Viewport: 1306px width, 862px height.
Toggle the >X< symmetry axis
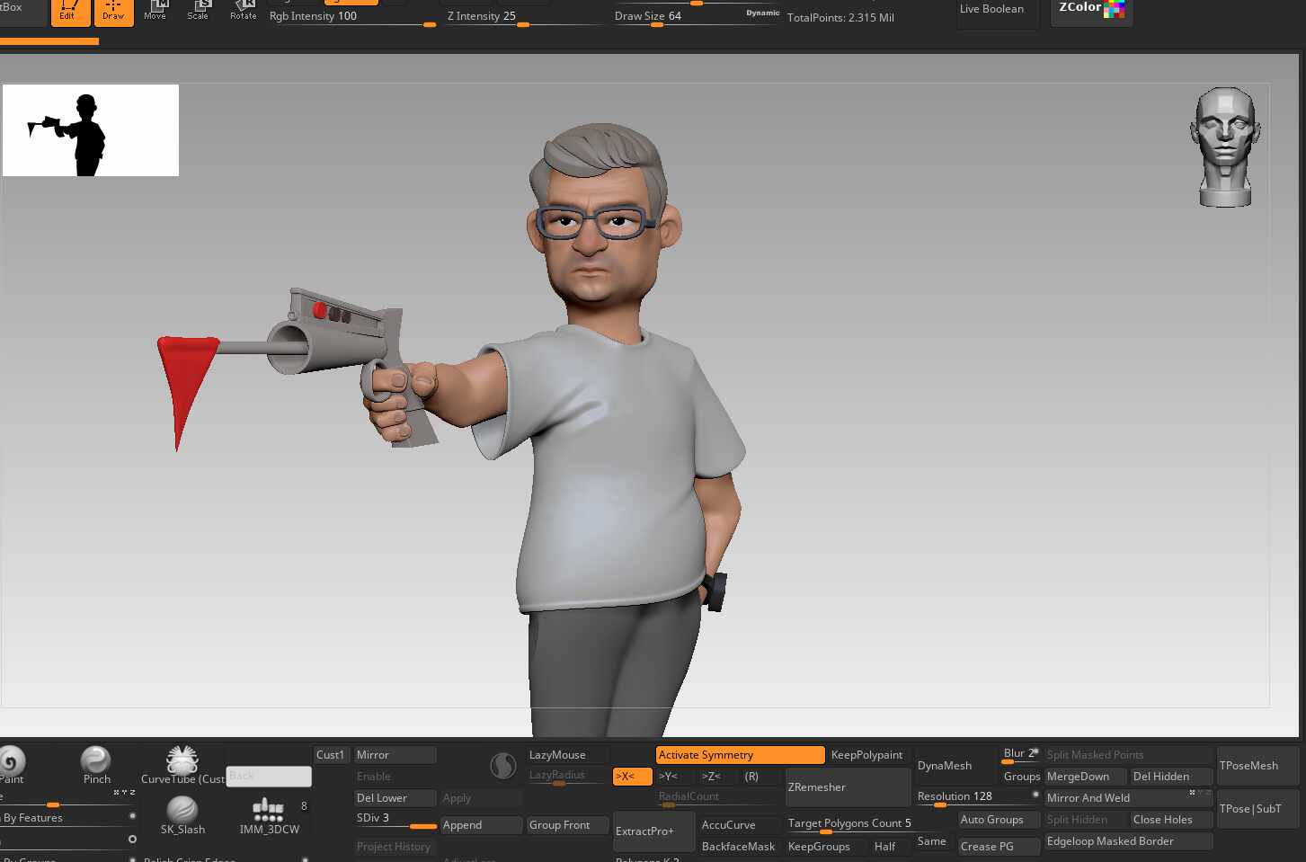632,777
